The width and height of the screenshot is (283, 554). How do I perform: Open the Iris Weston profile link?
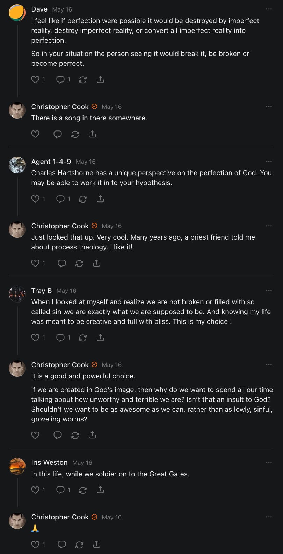click(49, 462)
